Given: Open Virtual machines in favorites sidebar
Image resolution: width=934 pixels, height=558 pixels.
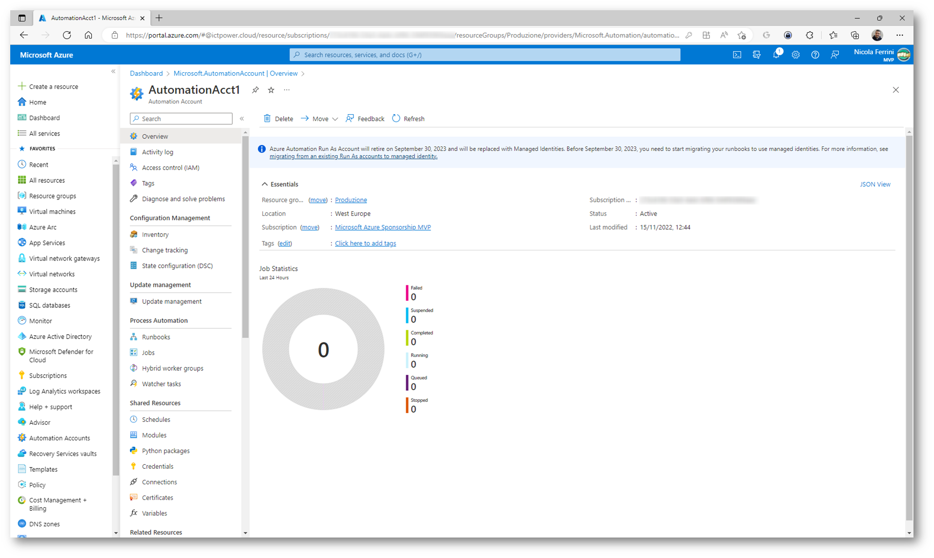Looking at the screenshot, I should tap(52, 212).
